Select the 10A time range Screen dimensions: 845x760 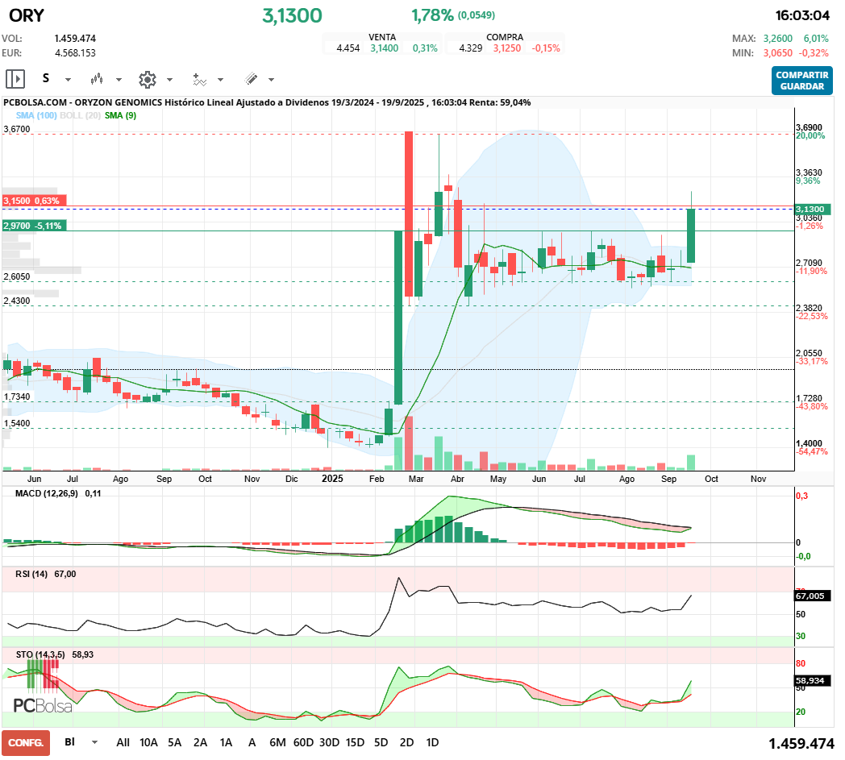pos(148,743)
